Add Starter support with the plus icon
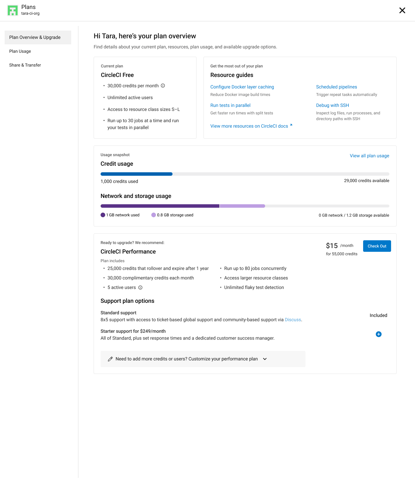Viewport: 415px width, 501px height. coord(379,334)
